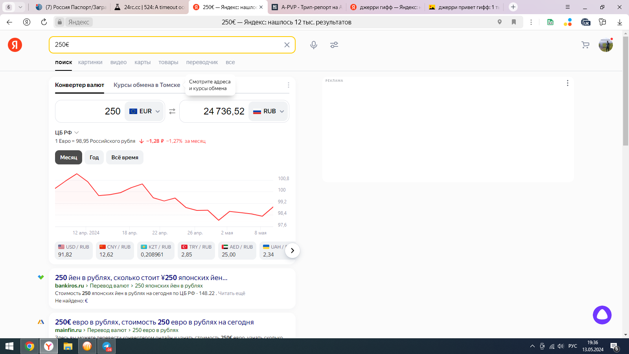The width and height of the screenshot is (629, 354).
Task: Open the RUB currency dropdown
Action: [269, 111]
